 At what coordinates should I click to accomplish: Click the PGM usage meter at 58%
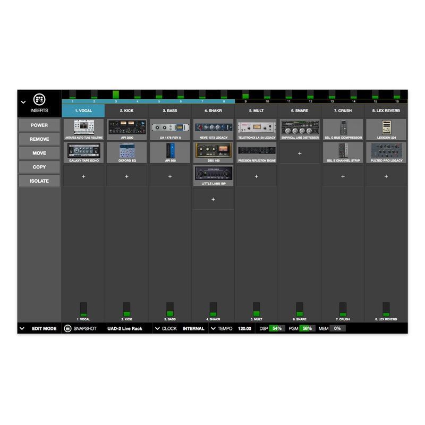pos(307,328)
